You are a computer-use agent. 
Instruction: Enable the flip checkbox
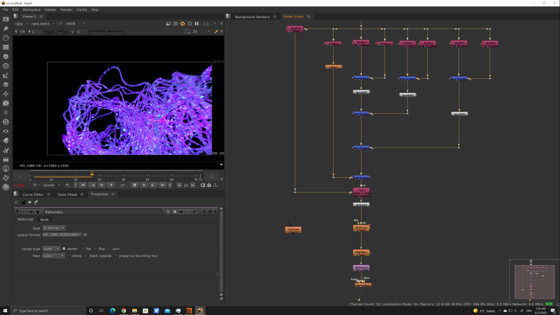pos(83,249)
